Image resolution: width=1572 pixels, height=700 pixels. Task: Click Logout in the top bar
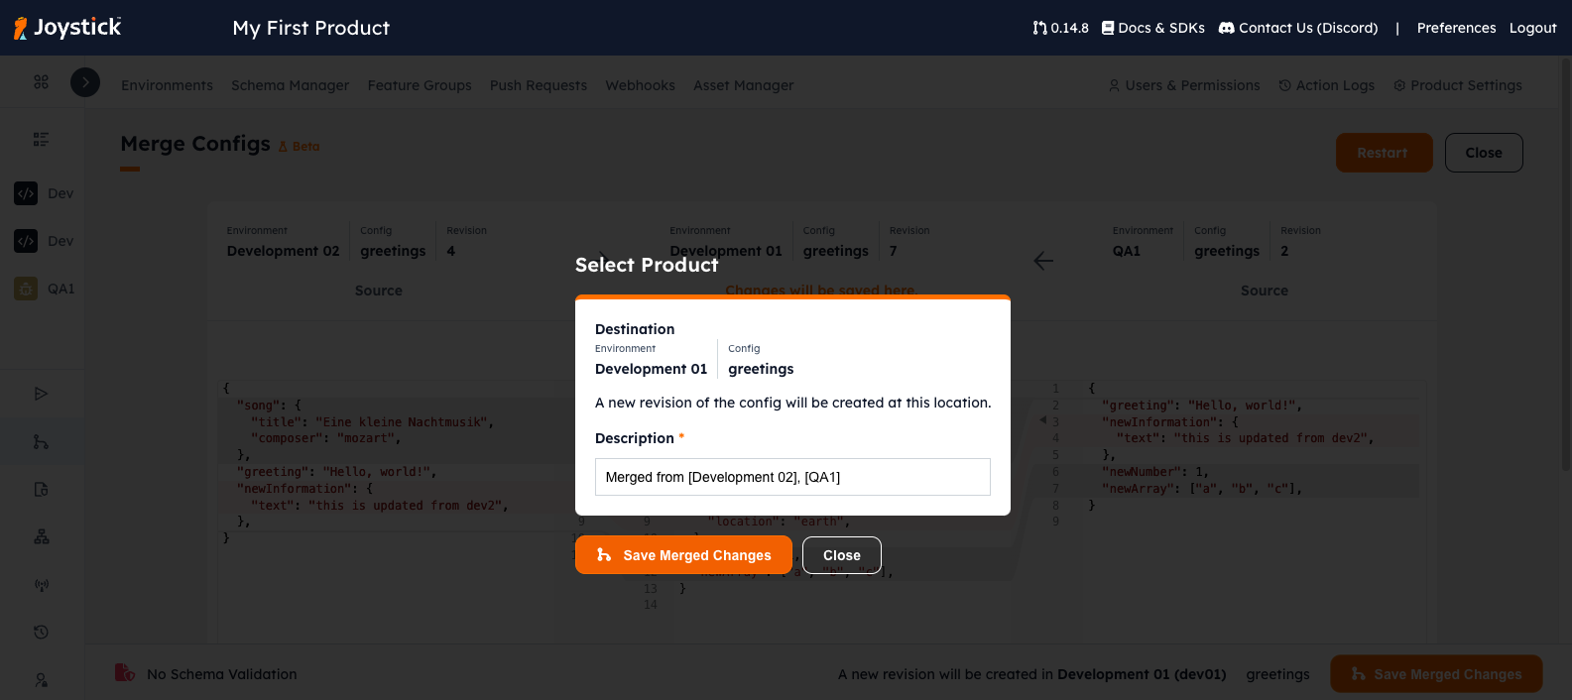1532,28
